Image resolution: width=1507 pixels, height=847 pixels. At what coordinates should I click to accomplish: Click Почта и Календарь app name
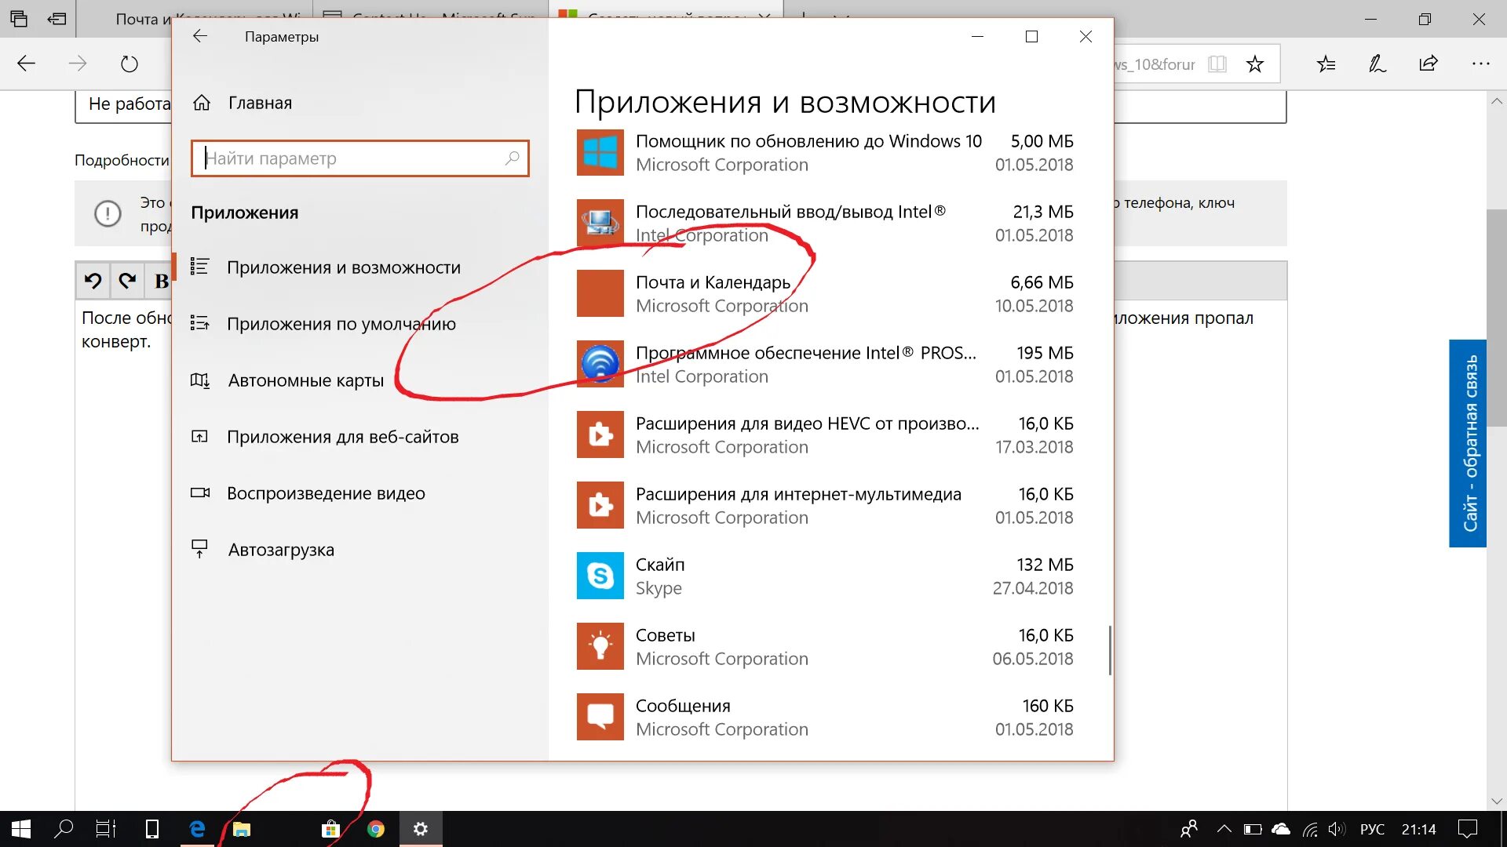click(x=713, y=282)
